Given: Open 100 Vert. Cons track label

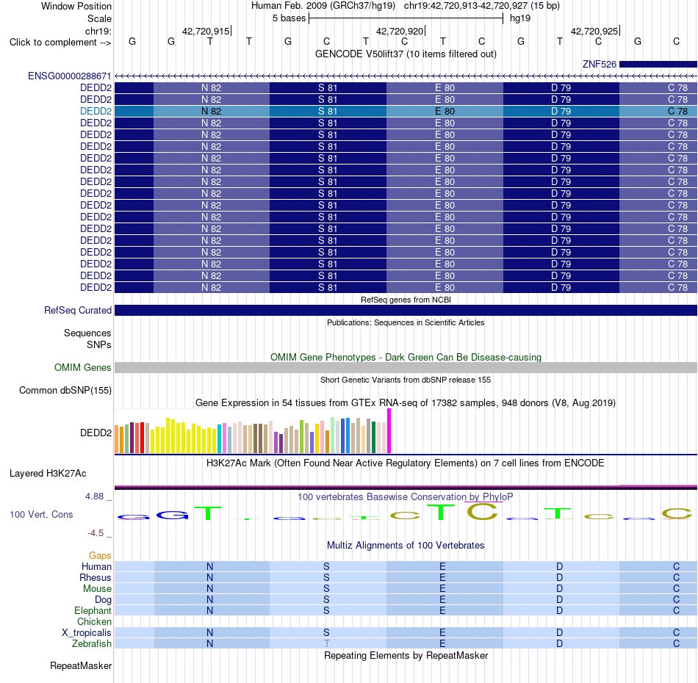Looking at the screenshot, I should 41,514.
